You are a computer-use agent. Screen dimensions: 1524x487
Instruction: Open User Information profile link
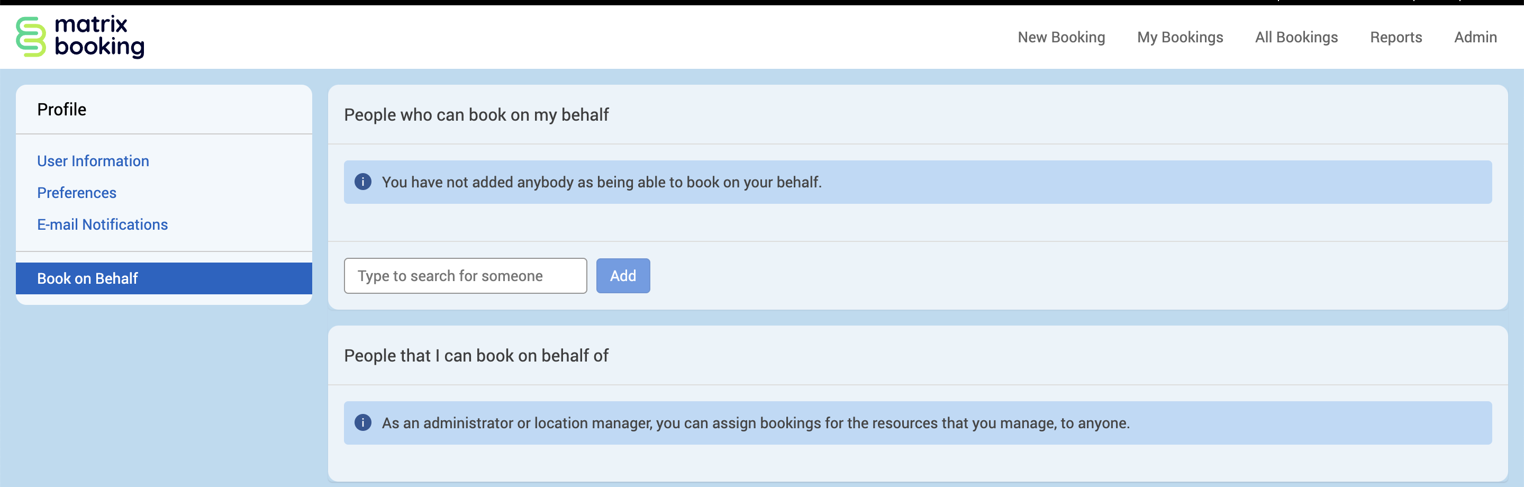tap(93, 161)
